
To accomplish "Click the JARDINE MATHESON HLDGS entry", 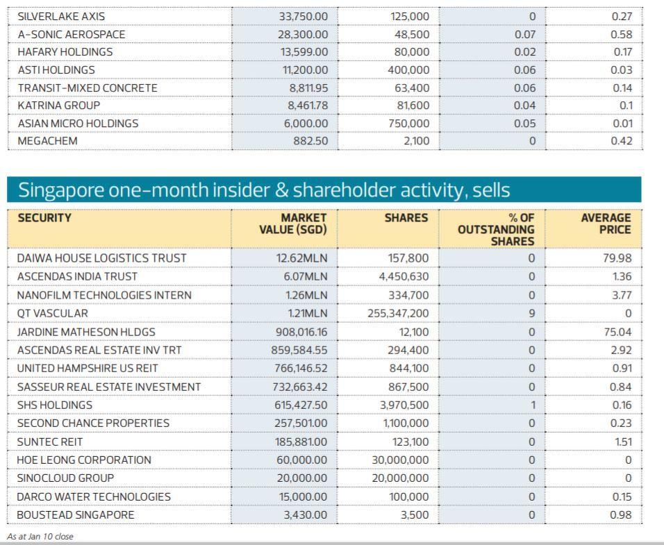I will (86, 332).
